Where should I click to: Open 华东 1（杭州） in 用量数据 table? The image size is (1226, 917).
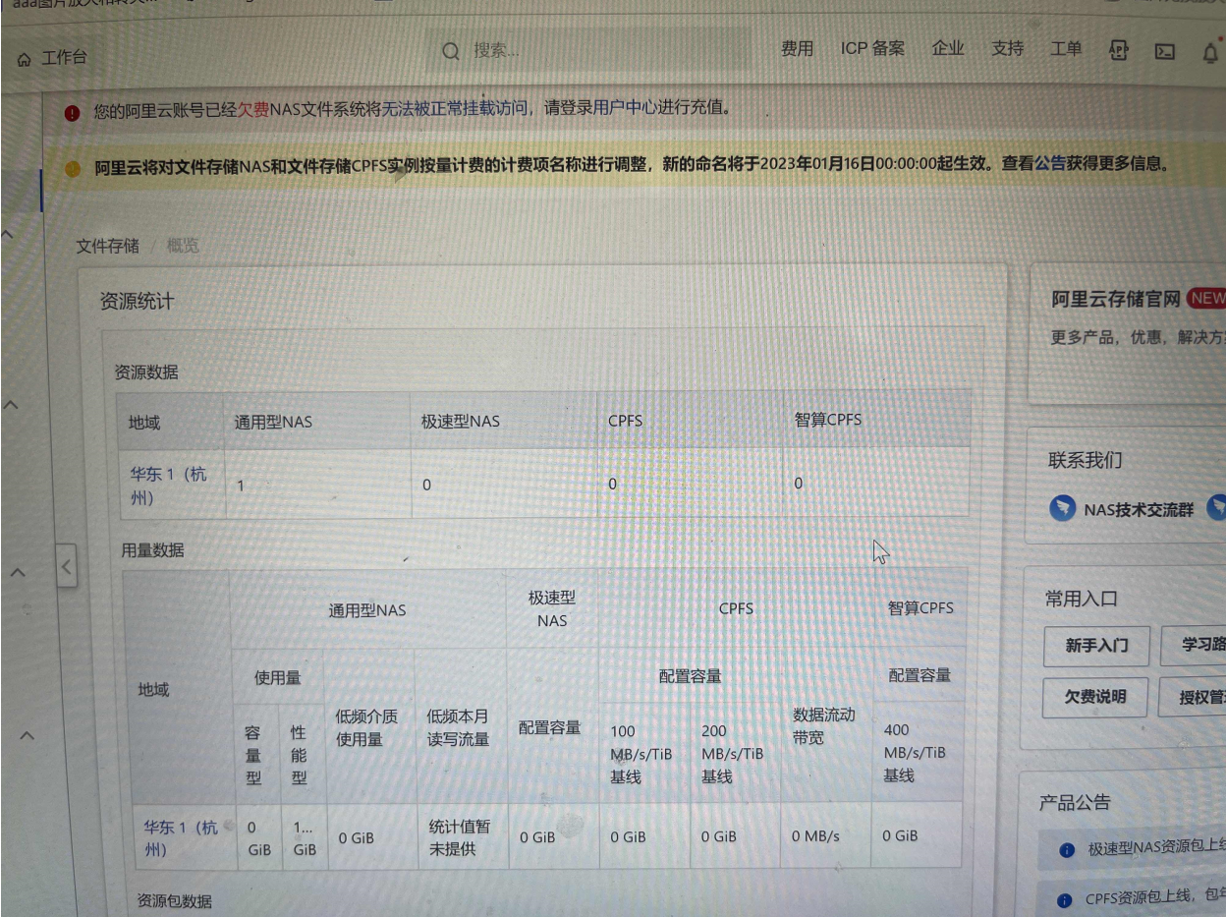[x=182, y=838]
